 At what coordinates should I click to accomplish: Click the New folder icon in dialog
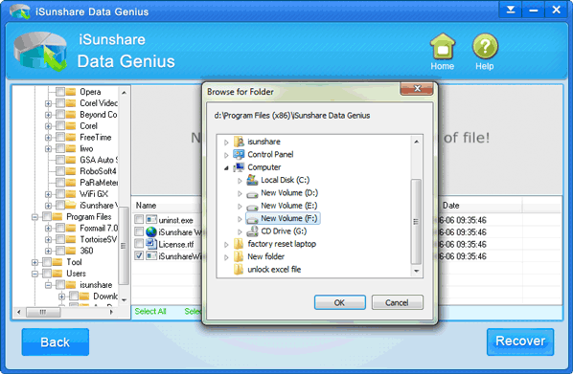click(239, 256)
